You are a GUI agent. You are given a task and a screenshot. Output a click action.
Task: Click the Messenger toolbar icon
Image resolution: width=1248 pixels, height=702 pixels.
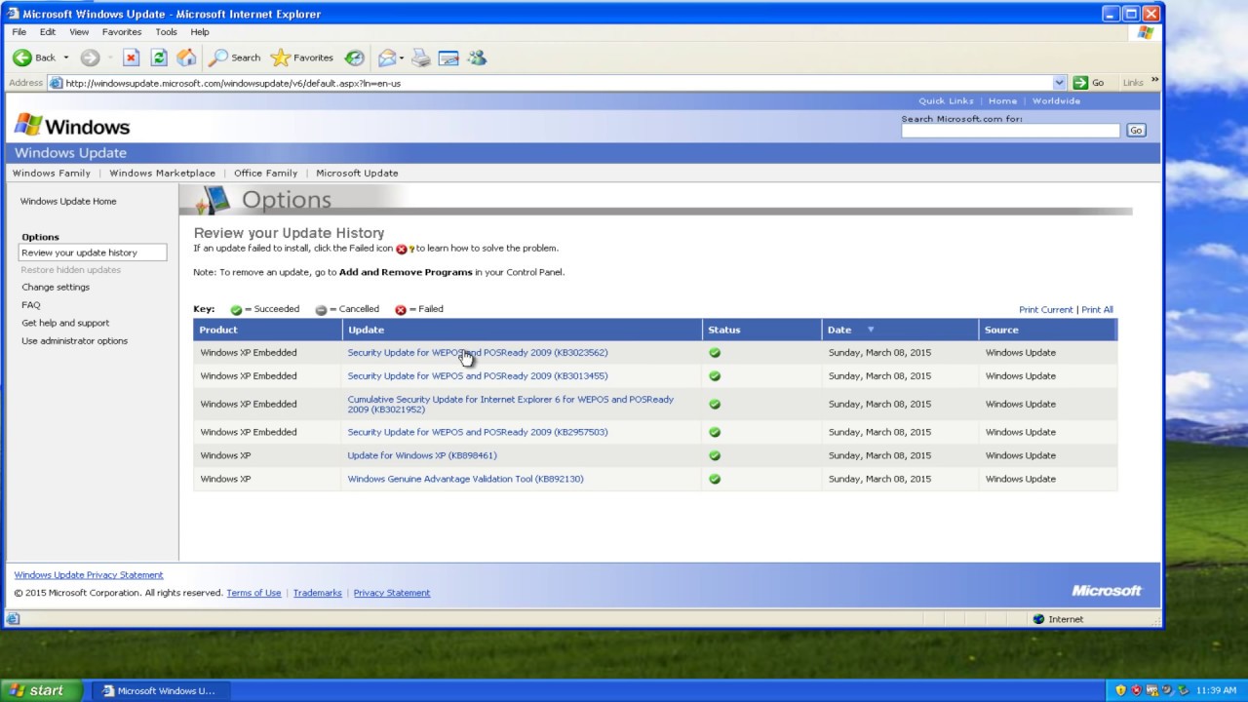477,58
